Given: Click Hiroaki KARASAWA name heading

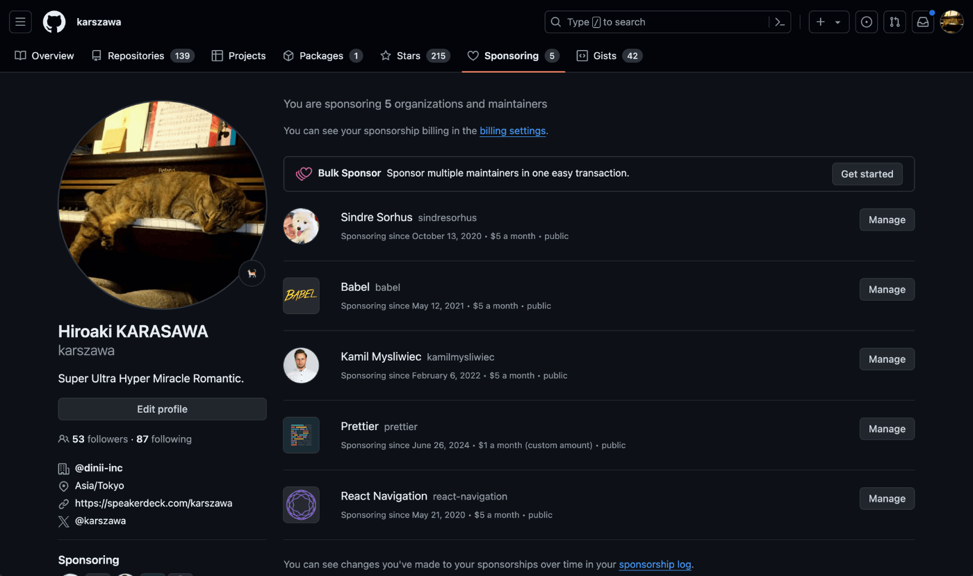Looking at the screenshot, I should (x=133, y=331).
